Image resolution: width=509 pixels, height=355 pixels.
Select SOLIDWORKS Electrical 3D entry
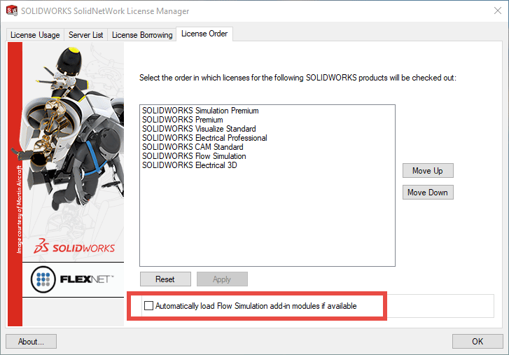(190, 165)
